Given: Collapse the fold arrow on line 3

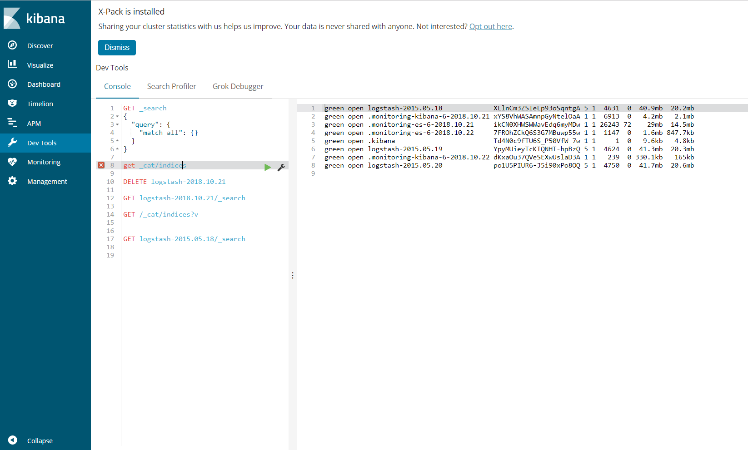Looking at the screenshot, I should point(117,124).
